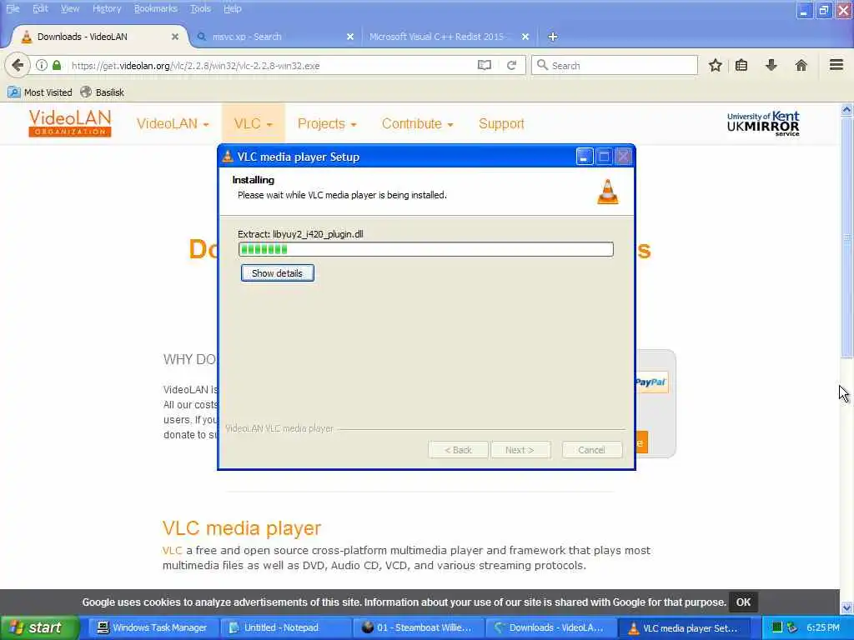Viewport: 854px width, 640px height.
Task: Open Most Visited bookmarks folder
Action: (x=40, y=92)
